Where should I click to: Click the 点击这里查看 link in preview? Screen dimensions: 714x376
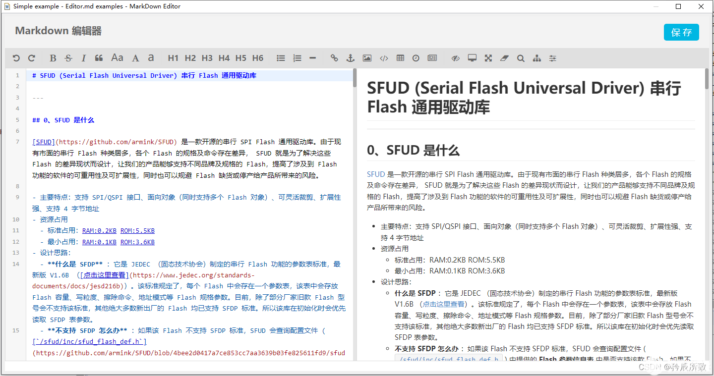pos(443,304)
